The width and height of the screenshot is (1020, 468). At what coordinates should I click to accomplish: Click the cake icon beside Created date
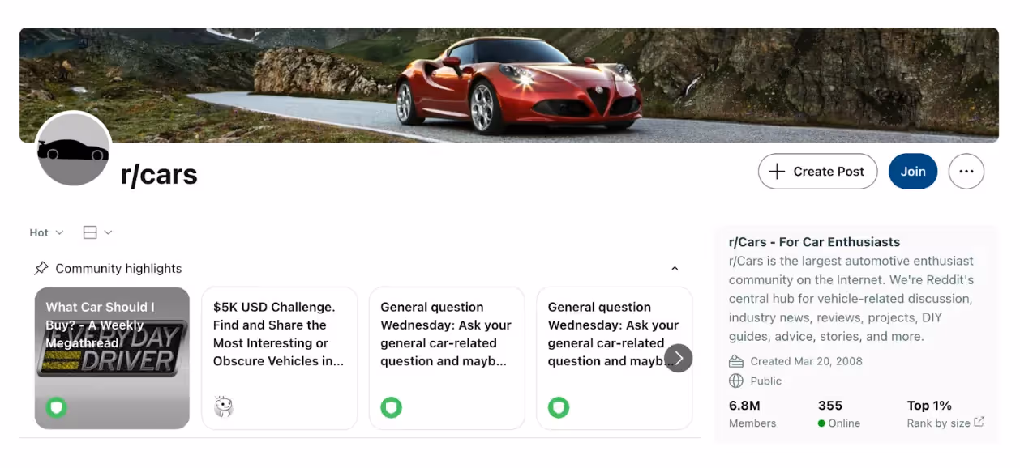pyautogui.click(x=736, y=361)
